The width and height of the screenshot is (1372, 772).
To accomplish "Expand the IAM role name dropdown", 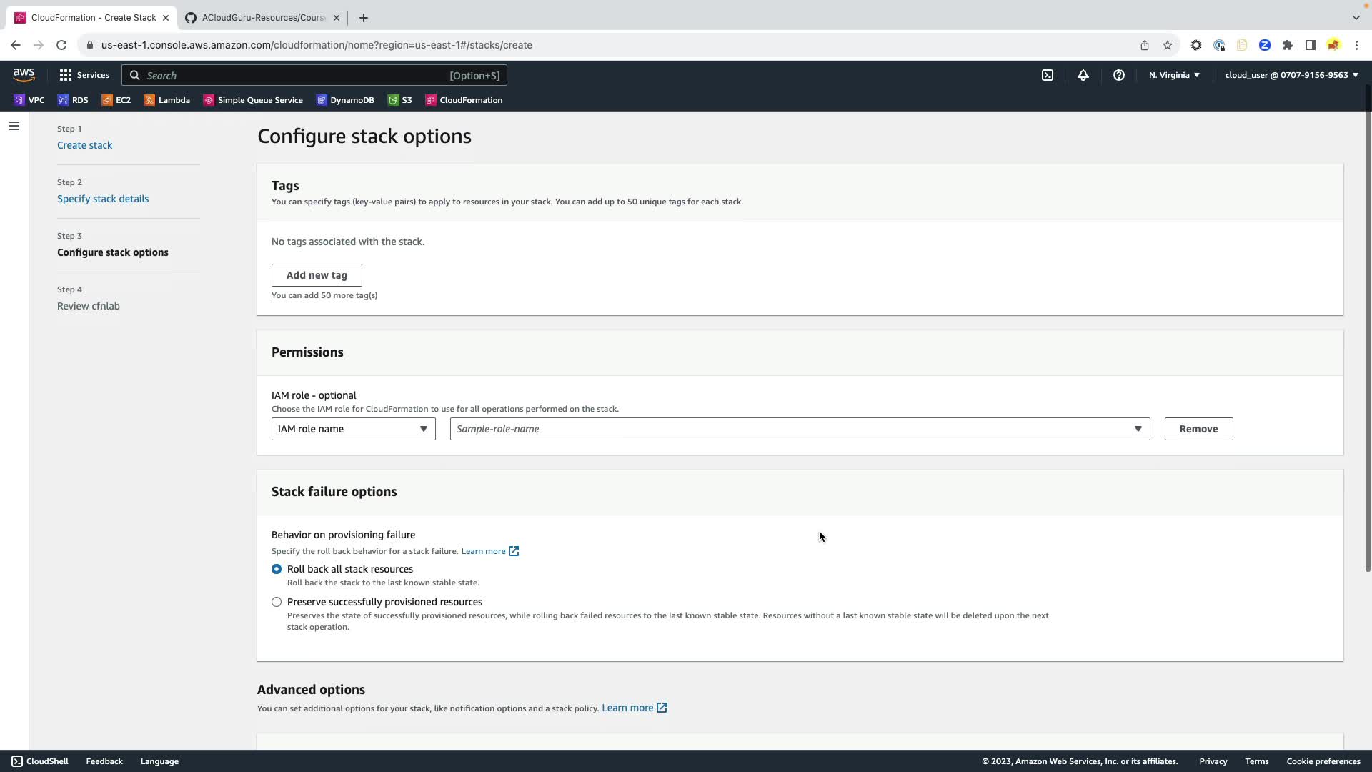I will (353, 429).
